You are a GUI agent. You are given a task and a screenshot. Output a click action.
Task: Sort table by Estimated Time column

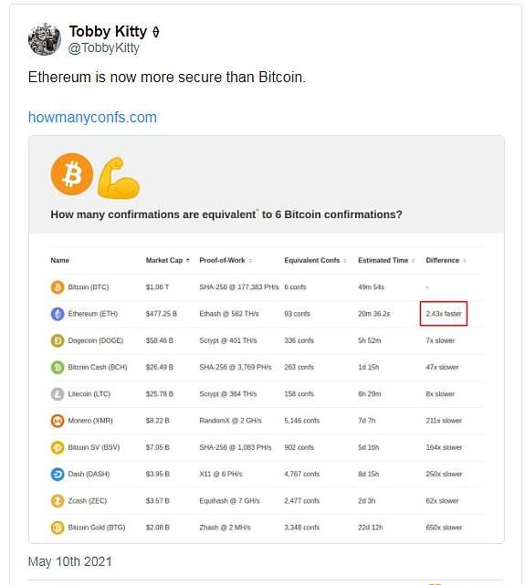click(386, 260)
